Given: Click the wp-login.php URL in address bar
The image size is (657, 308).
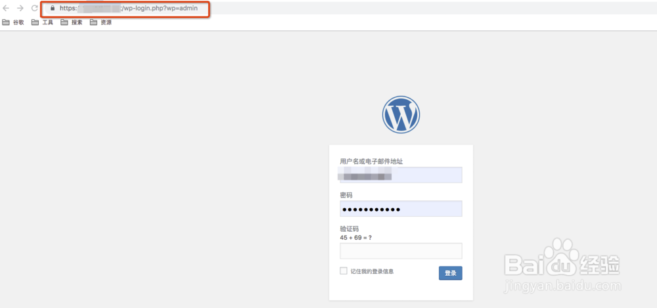Looking at the screenshot, I should pyautogui.click(x=128, y=8).
